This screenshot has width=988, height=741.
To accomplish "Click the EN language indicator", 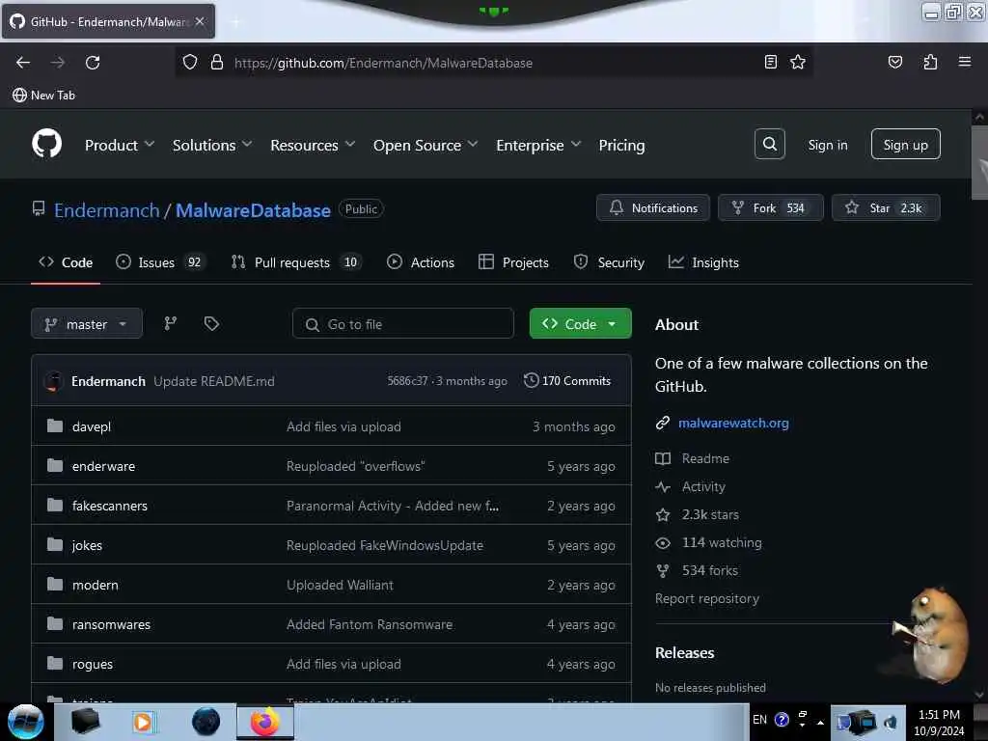I will (759, 720).
